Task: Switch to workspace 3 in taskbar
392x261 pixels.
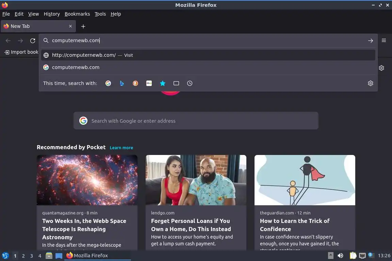Action: point(32,256)
